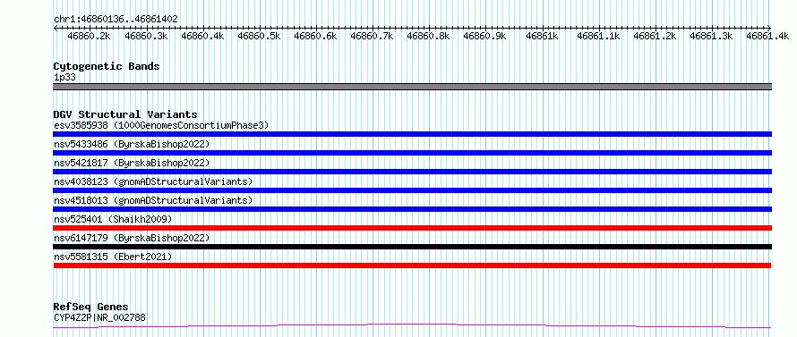Click the pink CYP4Z2P gene track line
Screen dimensions: 797x337
(x=412, y=326)
